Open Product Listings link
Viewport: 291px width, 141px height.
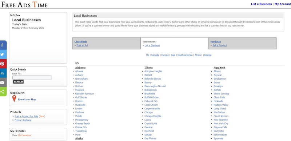point(23,120)
